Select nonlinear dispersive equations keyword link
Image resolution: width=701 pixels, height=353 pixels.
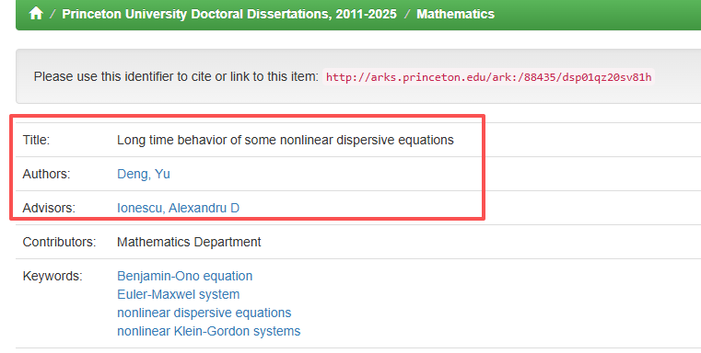pyautogui.click(x=204, y=313)
